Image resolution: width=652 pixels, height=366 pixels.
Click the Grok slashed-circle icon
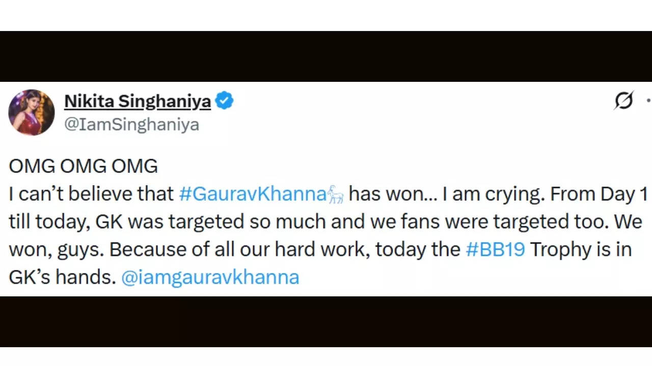pyautogui.click(x=624, y=101)
